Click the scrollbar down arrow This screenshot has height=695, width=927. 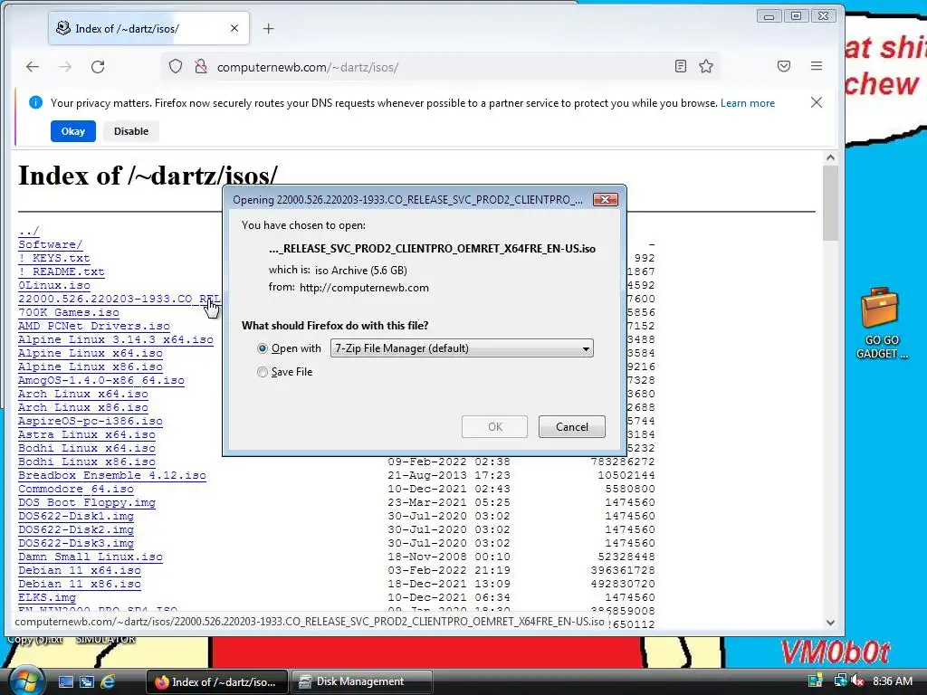[830, 623]
